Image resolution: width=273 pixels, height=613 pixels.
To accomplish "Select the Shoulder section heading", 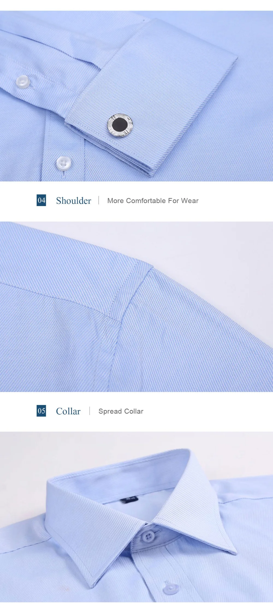I will click(x=73, y=201).
